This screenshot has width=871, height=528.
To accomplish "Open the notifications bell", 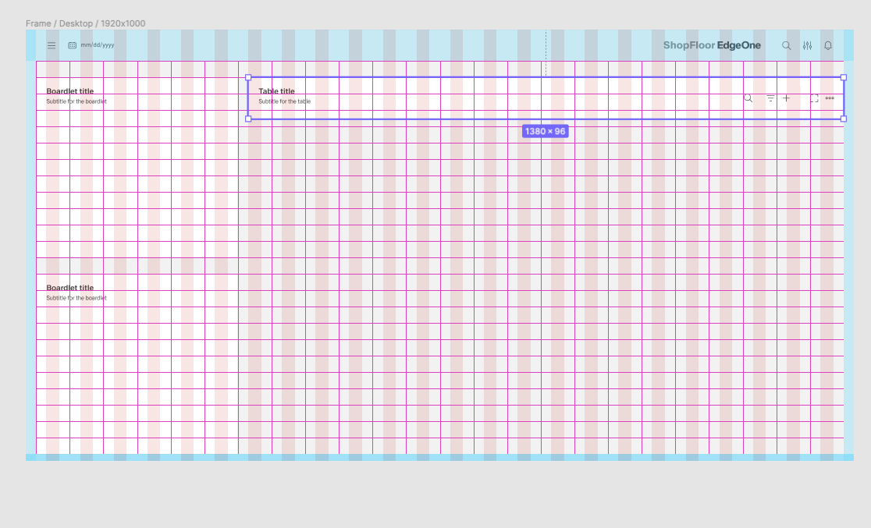I will 828,46.
